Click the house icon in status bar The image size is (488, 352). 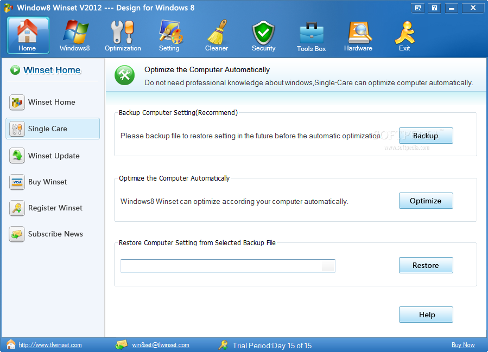pos(11,344)
